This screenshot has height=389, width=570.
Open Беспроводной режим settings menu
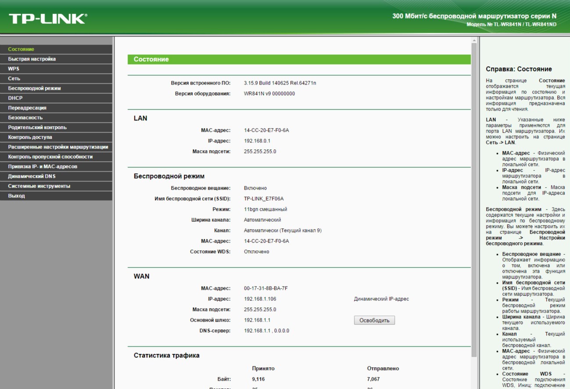(x=34, y=88)
